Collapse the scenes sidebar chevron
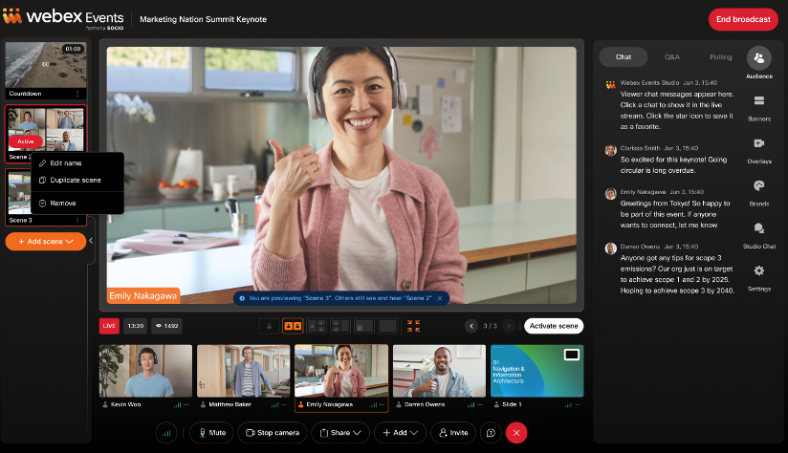Viewport: 788px width, 453px height. coord(91,241)
